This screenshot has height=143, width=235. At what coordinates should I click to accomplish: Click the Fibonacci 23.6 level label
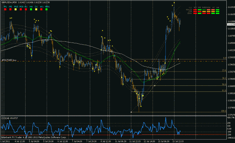224,70
